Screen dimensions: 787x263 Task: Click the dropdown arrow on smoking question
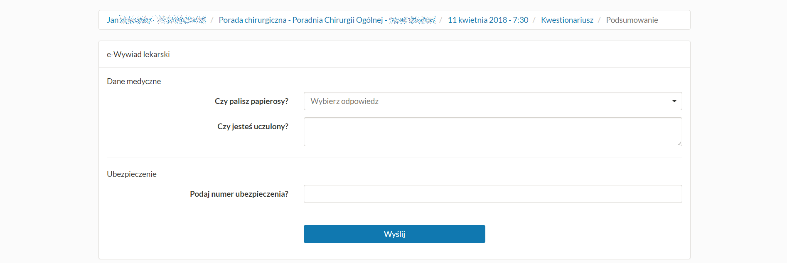pos(674,101)
